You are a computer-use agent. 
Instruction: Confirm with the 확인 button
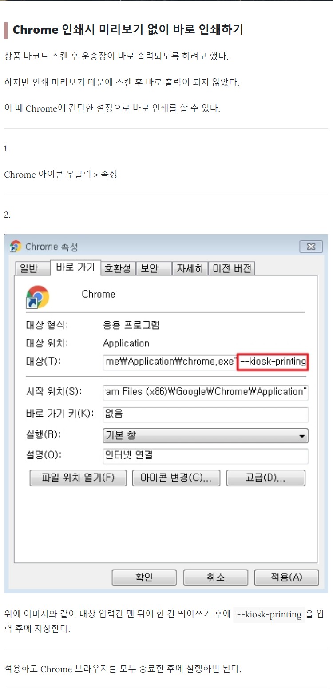(x=144, y=577)
